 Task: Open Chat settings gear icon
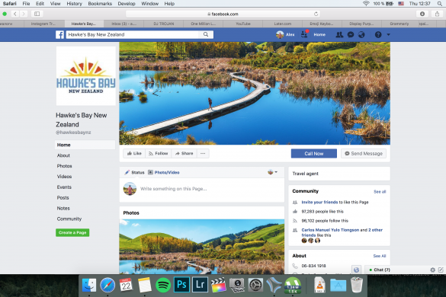(432, 270)
